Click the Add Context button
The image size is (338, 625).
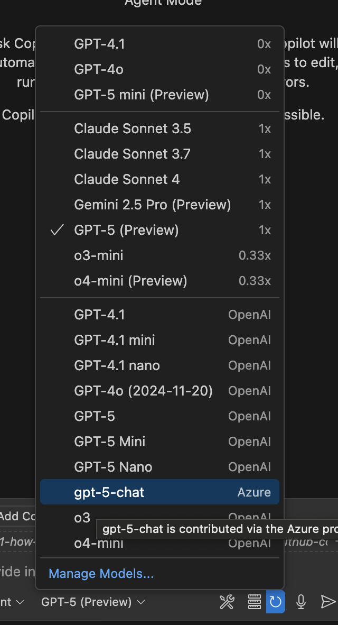click(16, 517)
